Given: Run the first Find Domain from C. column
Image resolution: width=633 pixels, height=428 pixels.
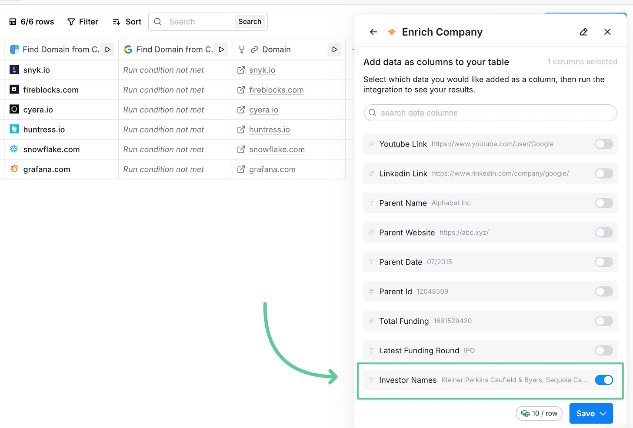Looking at the screenshot, I should tap(107, 50).
